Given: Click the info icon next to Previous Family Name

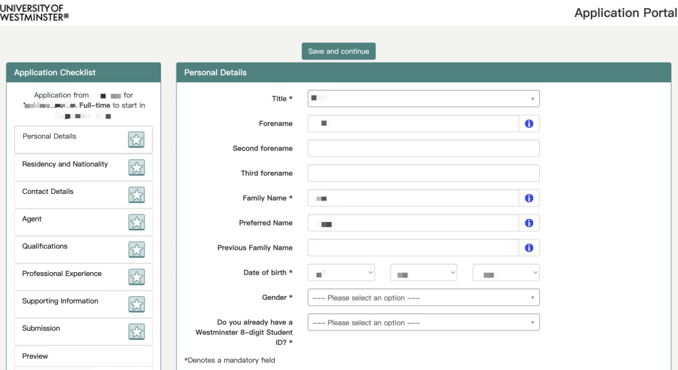Looking at the screenshot, I should (x=529, y=248).
